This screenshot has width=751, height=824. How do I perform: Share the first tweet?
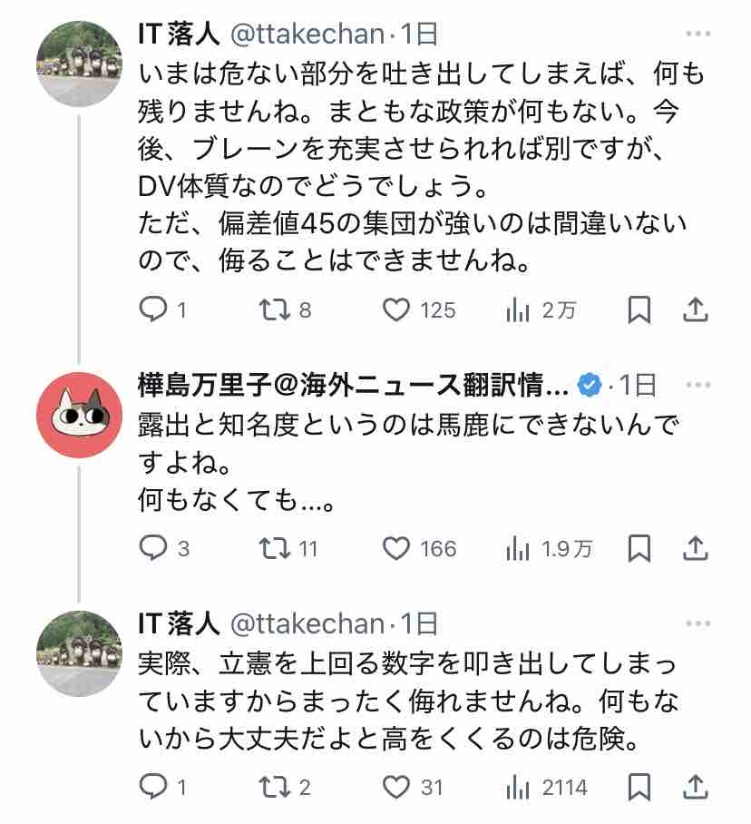tap(696, 309)
